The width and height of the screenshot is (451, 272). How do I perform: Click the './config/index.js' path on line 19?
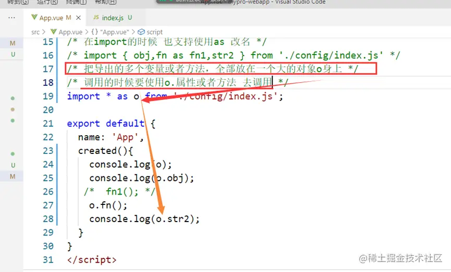tap(226, 96)
